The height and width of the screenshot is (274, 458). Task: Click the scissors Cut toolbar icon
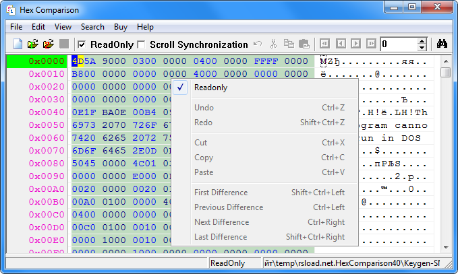pos(273,44)
